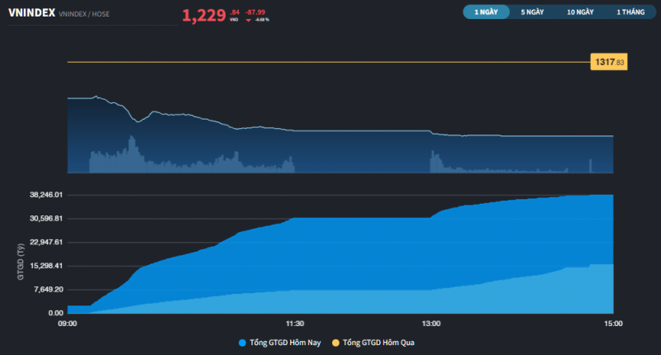The image size is (661, 355).
Task: Switch to the 10 NGÀY time range
Action: (580, 12)
